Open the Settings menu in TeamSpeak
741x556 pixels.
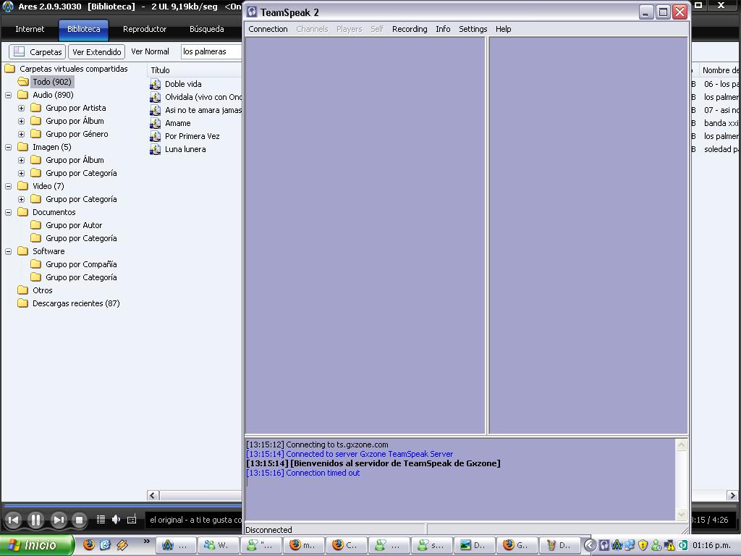(x=473, y=29)
